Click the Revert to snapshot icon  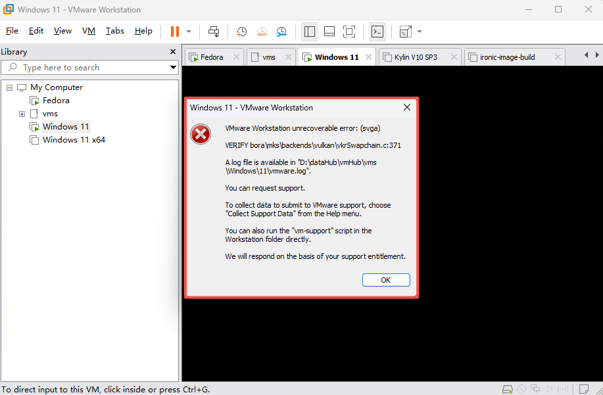[x=262, y=32]
